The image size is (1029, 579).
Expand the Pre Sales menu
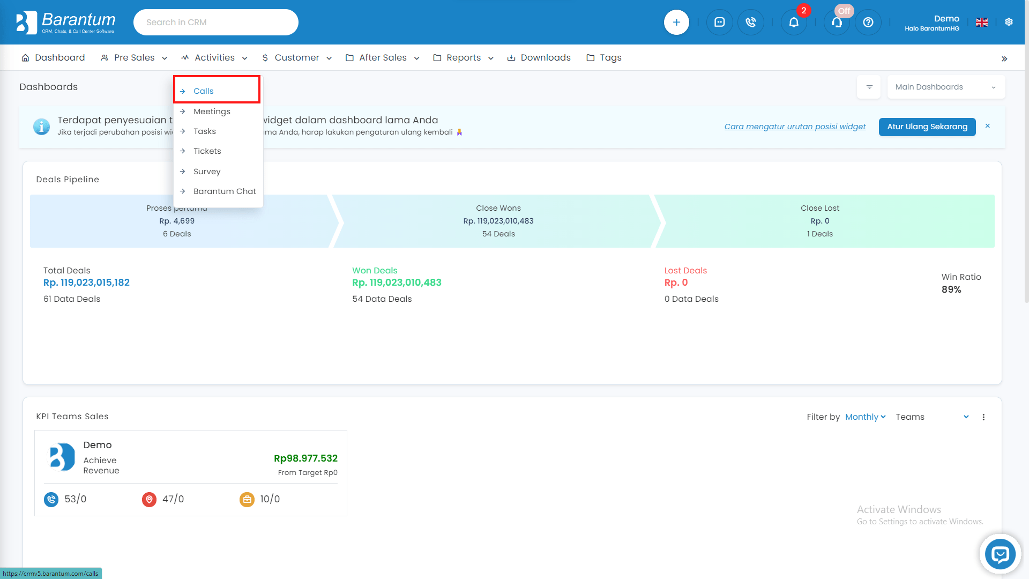[134, 57]
